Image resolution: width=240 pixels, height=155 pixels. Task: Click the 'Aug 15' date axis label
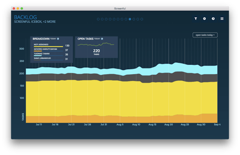point(152,125)
